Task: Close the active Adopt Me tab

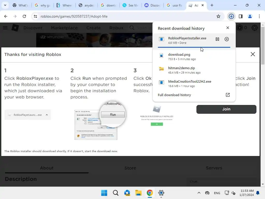Action: 203,5
